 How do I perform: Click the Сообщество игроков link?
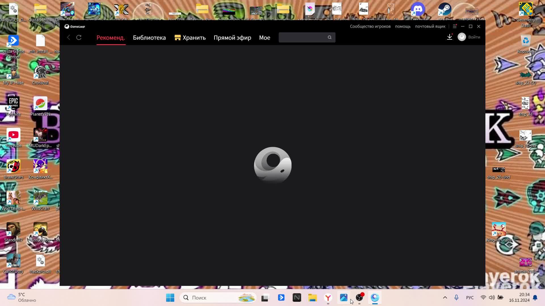click(x=370, y=26)
